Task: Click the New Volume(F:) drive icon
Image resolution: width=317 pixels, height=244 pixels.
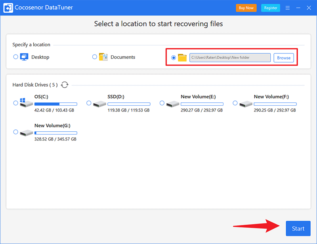Action: [x=246, y=104]
